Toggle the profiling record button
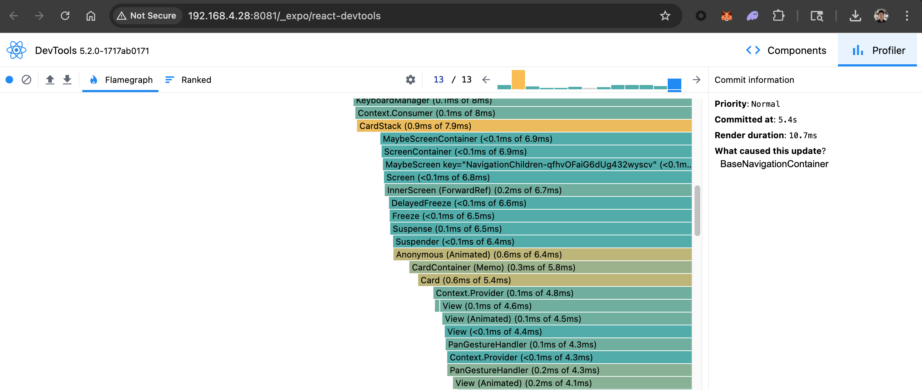 tap(10, 80)
